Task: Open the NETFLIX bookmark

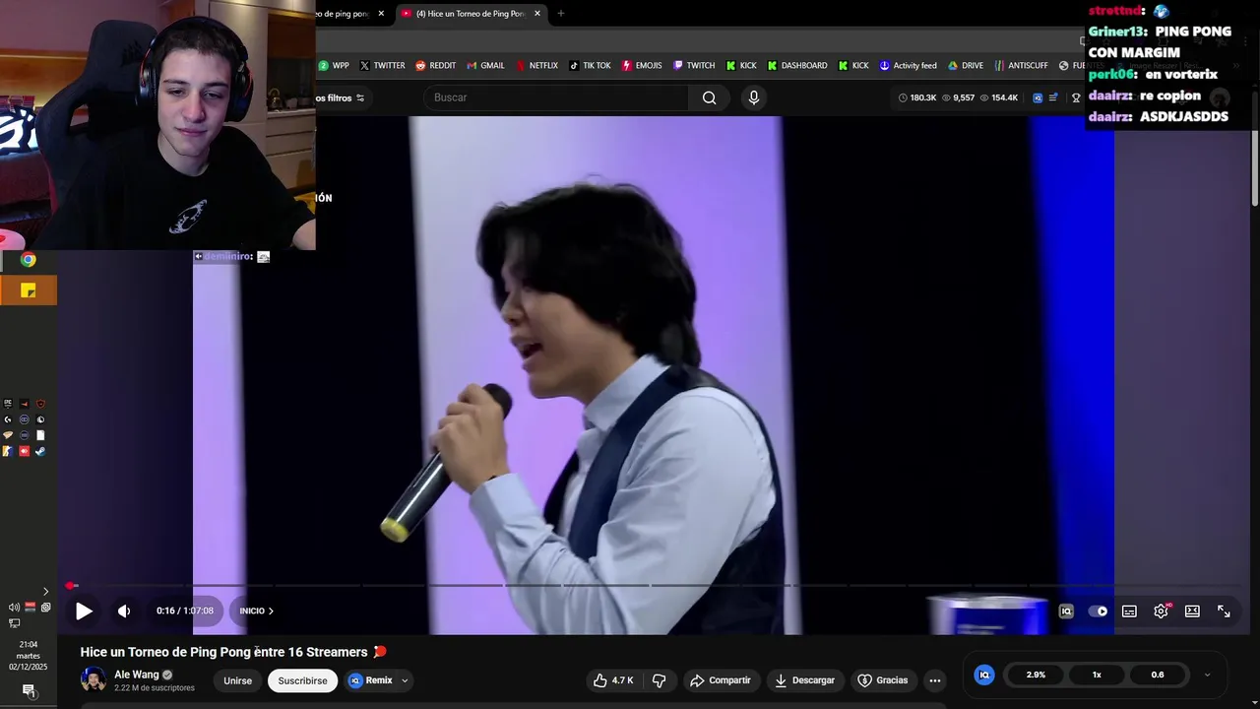Action: (536, 65)
